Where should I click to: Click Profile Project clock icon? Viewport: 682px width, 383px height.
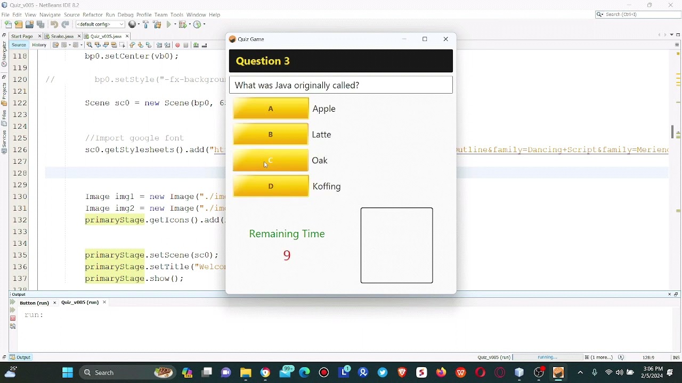click(197, 24)
